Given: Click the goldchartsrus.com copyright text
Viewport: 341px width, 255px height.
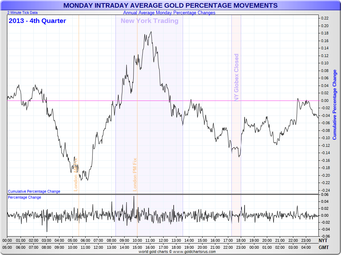Looking at the screenshot, I should point(177,252).
